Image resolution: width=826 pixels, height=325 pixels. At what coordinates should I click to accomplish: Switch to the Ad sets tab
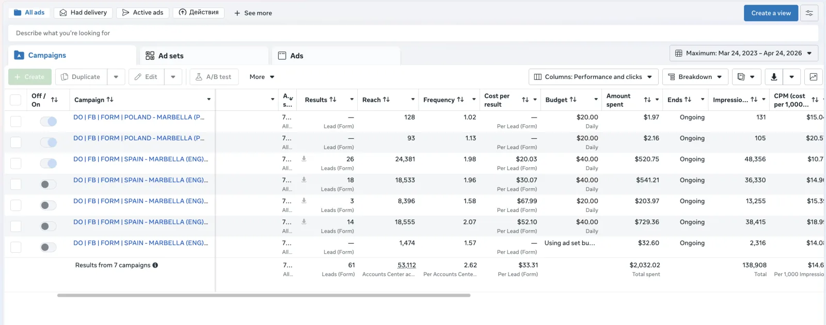coord(204,56)
